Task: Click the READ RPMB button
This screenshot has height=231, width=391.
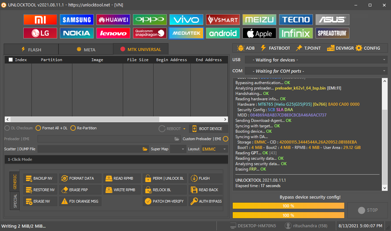Action: click(x=122, y=178)
